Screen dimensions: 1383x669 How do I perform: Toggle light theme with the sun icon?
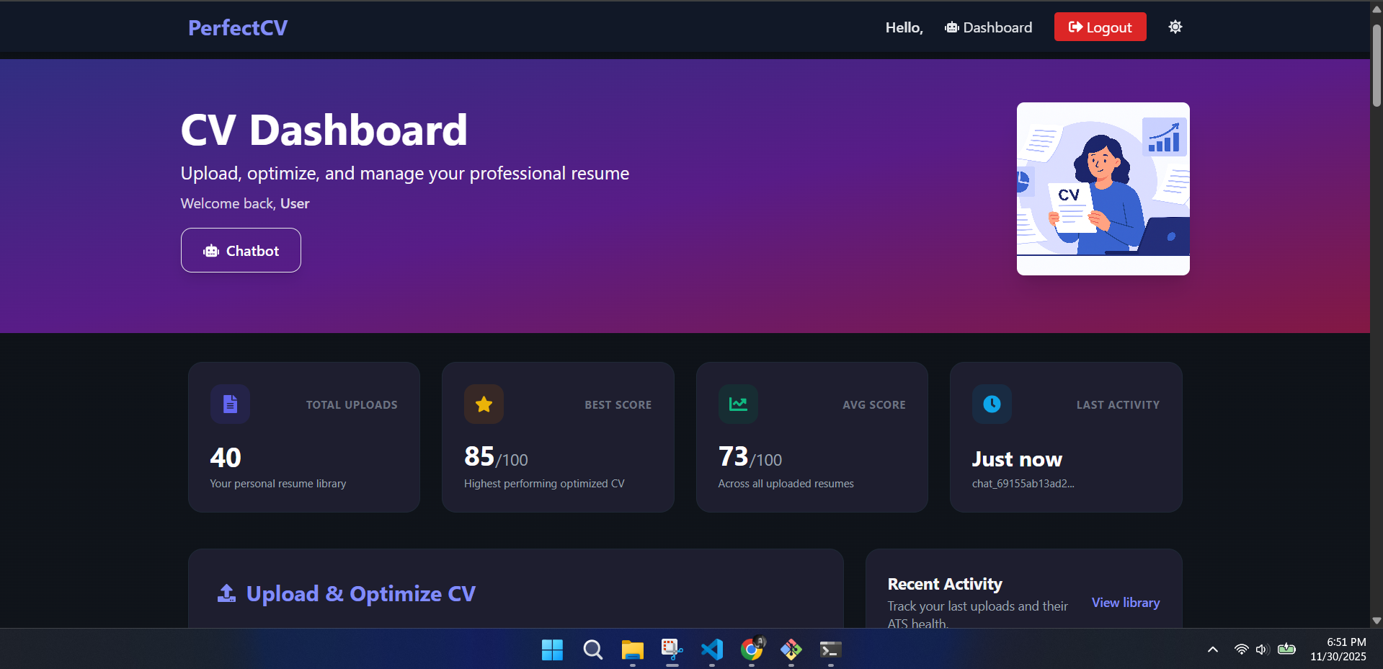click(x=1175, y=27)
